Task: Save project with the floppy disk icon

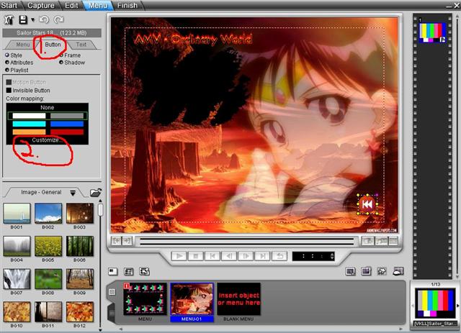Action: click(23, 19)
